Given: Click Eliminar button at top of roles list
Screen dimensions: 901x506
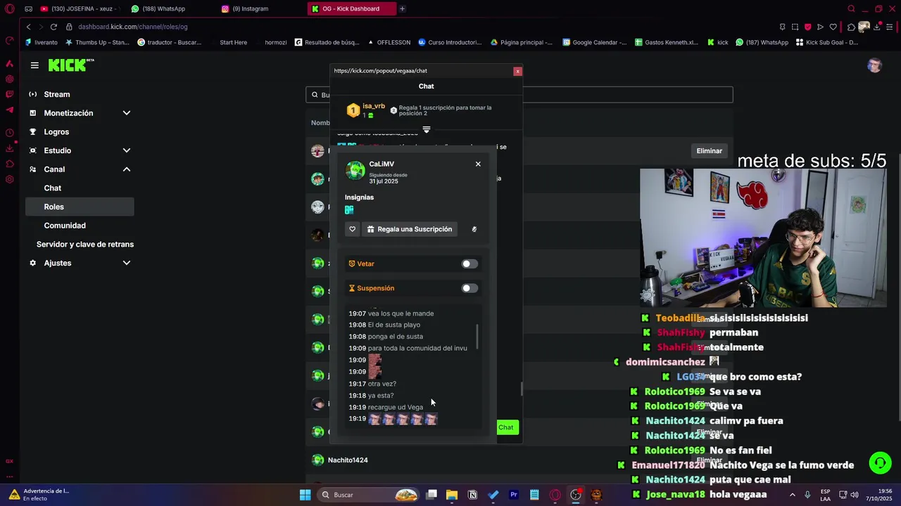Looking at the screenshot, I should coord(709,151).
